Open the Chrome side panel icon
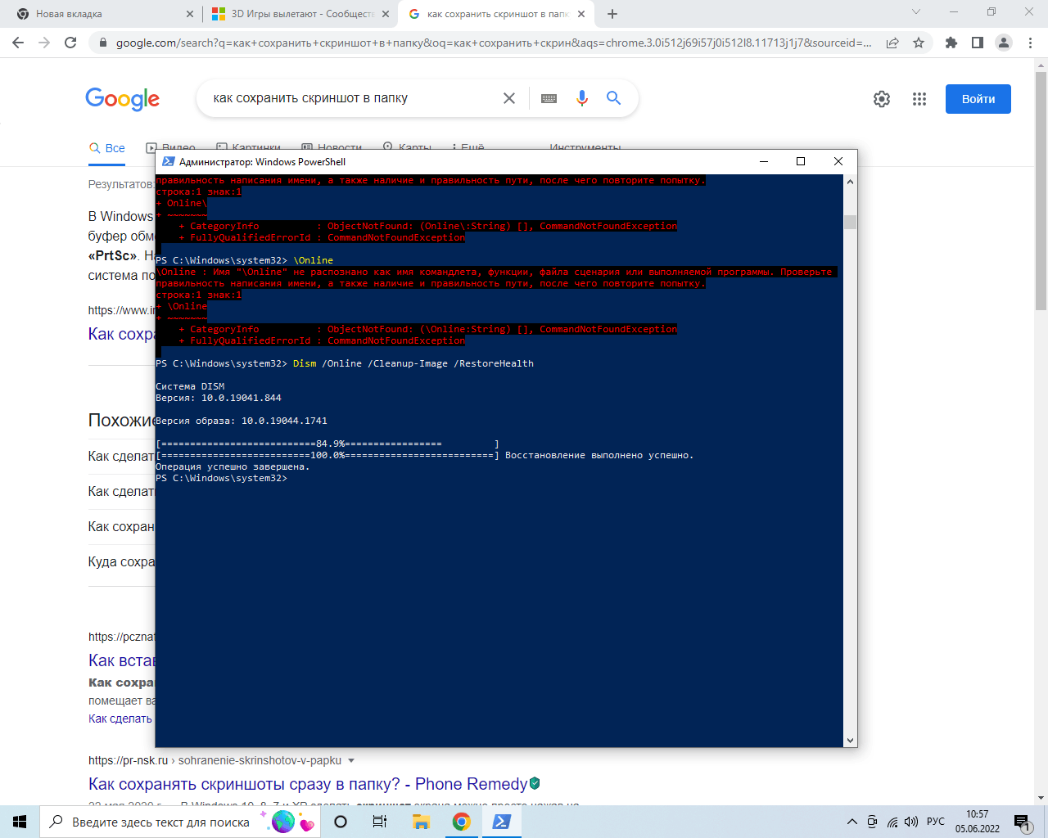1048x838 pixels. click(977, 43)
